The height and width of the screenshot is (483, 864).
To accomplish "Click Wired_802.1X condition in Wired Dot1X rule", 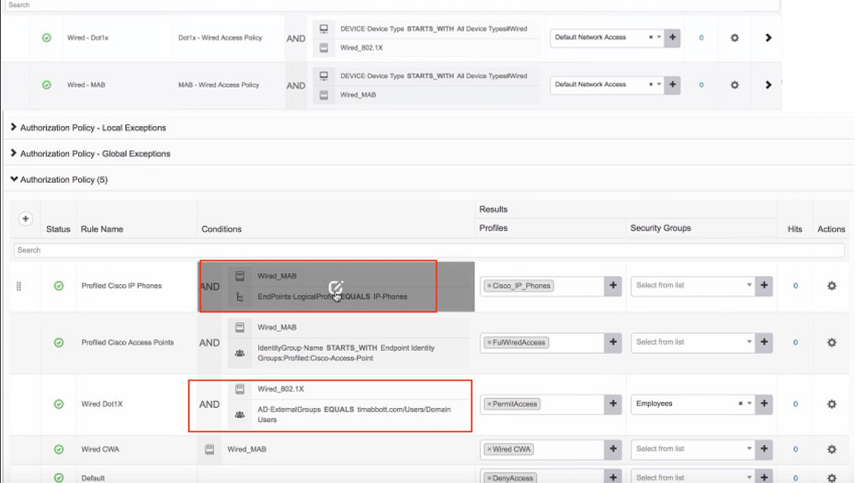I will 280,389.
